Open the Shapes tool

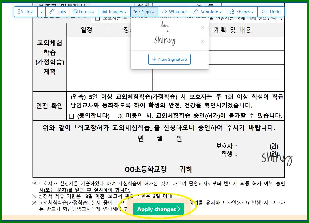pos(242,12)
